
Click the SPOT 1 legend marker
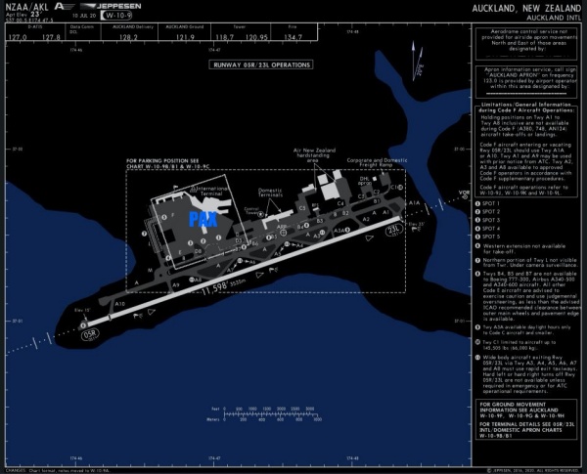482,202
